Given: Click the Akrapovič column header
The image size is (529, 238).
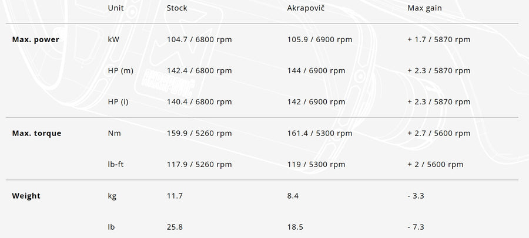Looking at the screenshot, I should [x=307, y=8].
